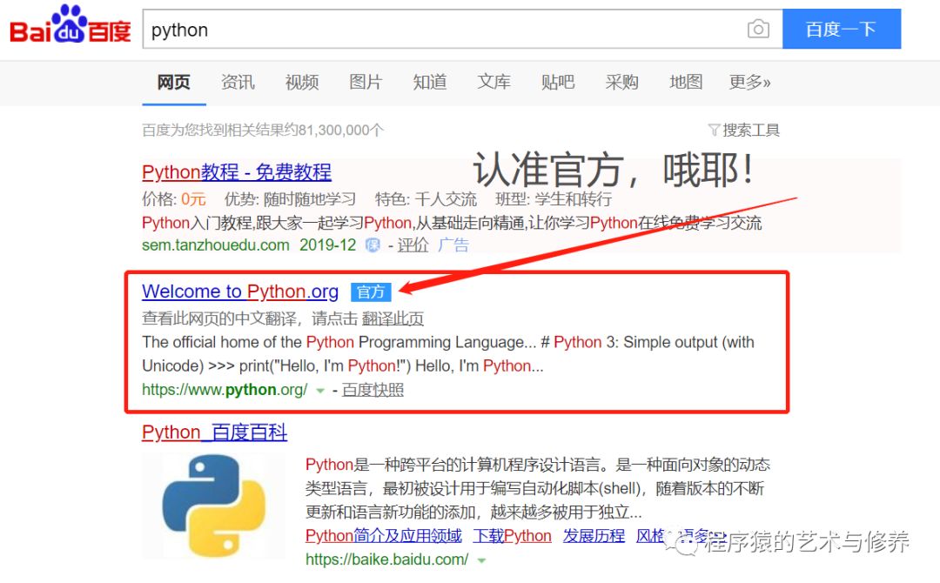Click the 广告 label

[453, 245]
